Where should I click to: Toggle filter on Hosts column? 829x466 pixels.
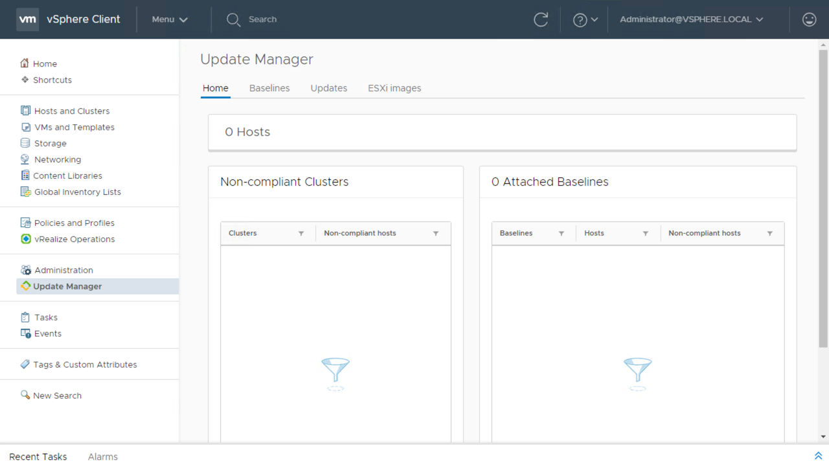click(646, 234)
